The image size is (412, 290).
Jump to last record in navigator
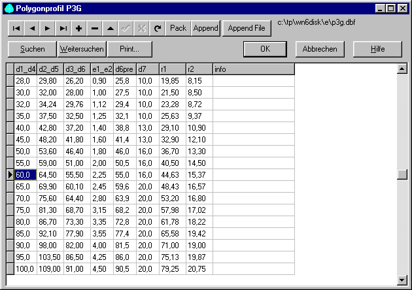click(63, 29)
